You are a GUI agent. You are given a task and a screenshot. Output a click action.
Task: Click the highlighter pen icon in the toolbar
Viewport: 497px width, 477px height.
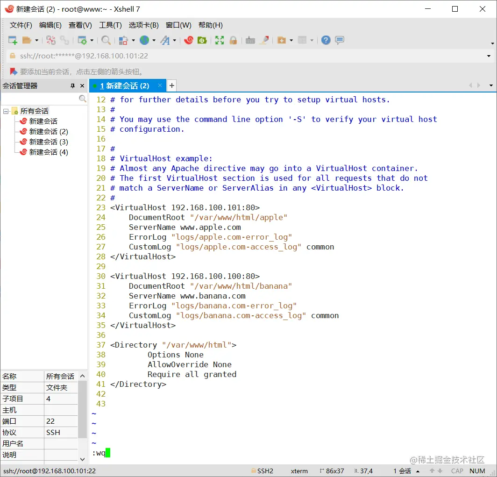tap(264, 40)
